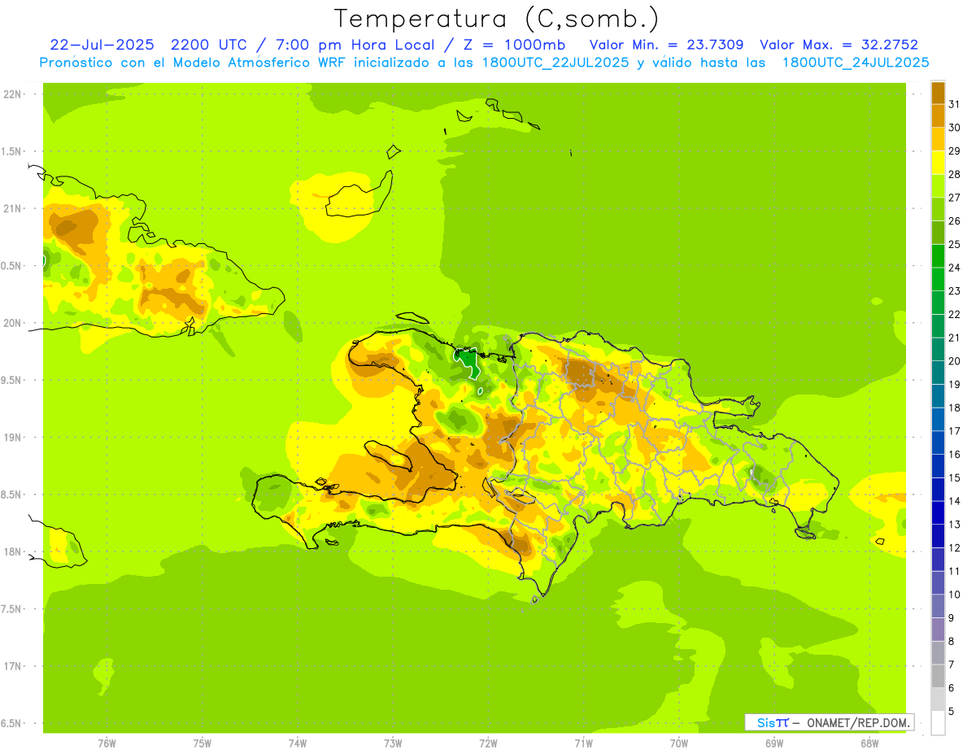Pick the lime legend swatch between 27 and 28
The image size is (976, 754).
coord(938,185)
